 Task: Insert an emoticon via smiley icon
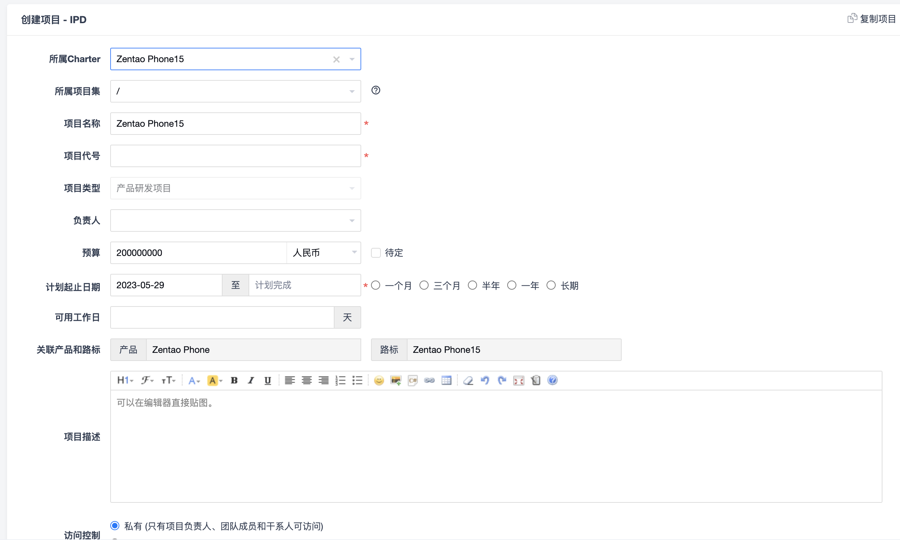pyautogui.click(x=379, y=380)
